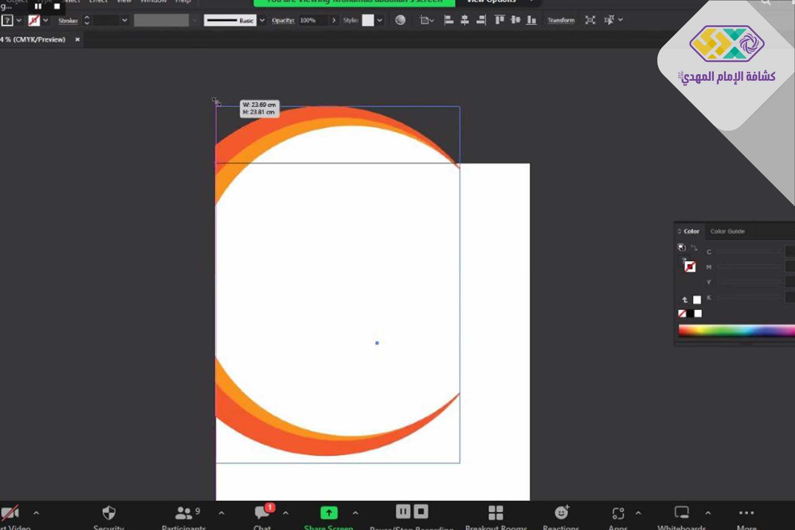Click horizontal align center icon
The image size is (795, 530).
(465, 20)
